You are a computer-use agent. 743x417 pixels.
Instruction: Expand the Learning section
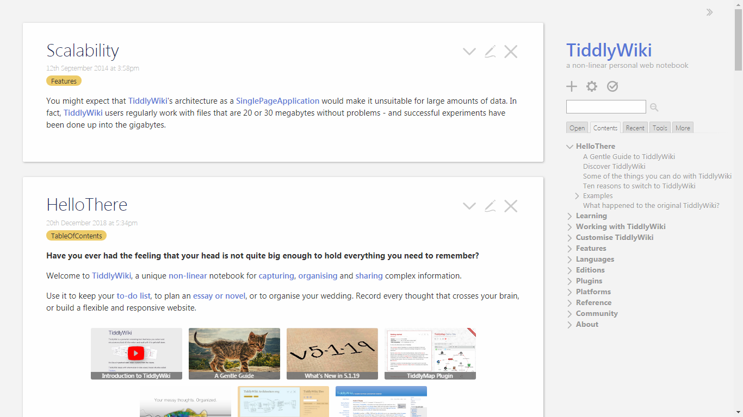pos(569,216)
